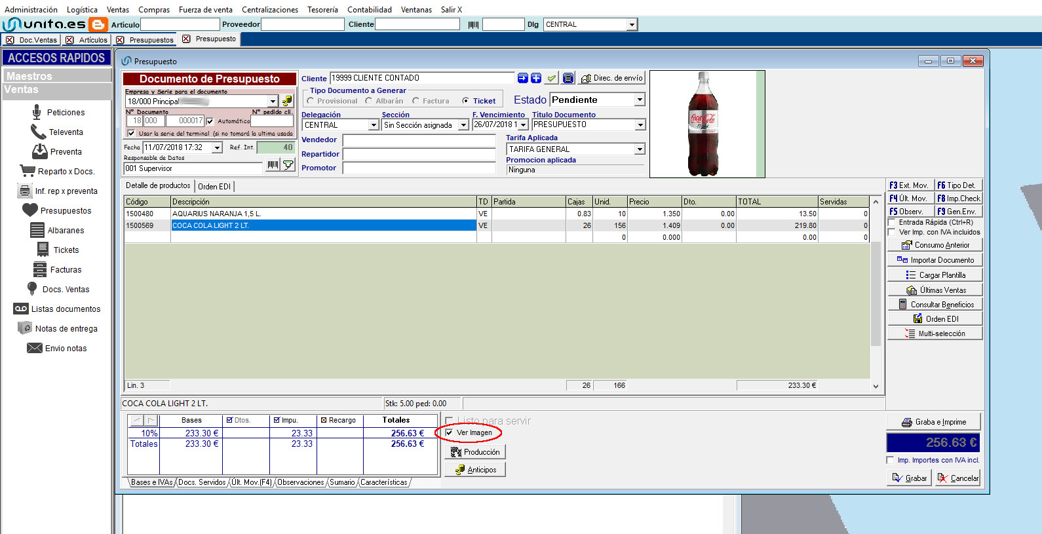This screenshot has height=534, width=1042.
Task: Expand the Empresa y Serie dropdown
Action: point(273,102)
